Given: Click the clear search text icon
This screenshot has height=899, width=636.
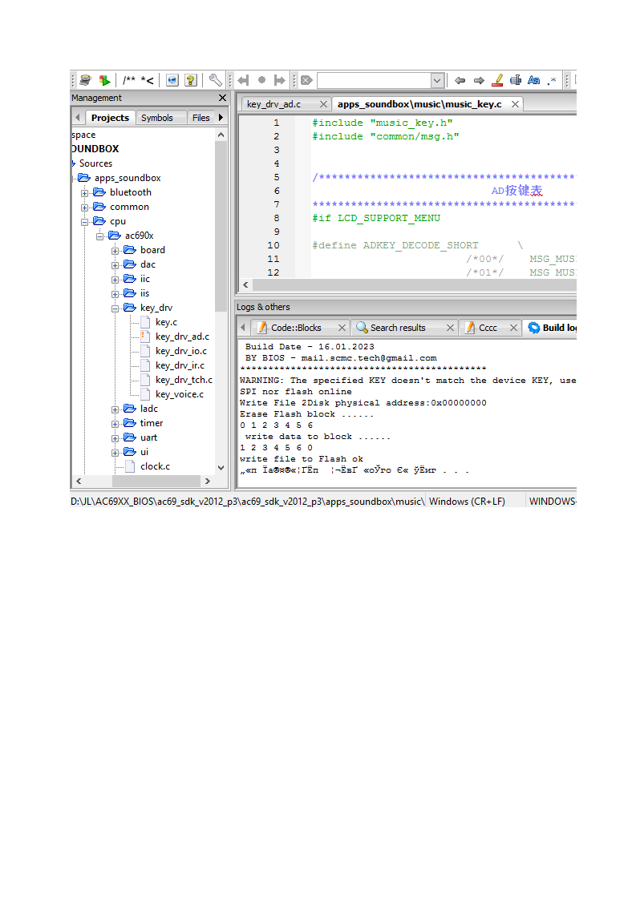Looking at the screenshot, I should pyautogui.click(x=306, y=80).
